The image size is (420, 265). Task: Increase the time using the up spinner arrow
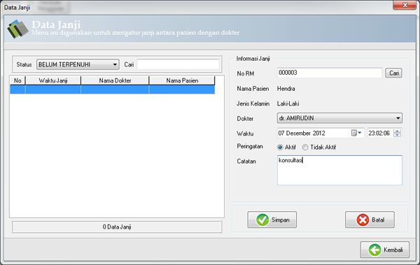398,131
